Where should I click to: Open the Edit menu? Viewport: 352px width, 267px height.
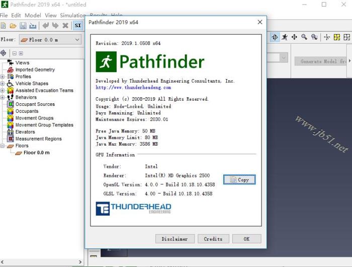(x=16, y=15)
